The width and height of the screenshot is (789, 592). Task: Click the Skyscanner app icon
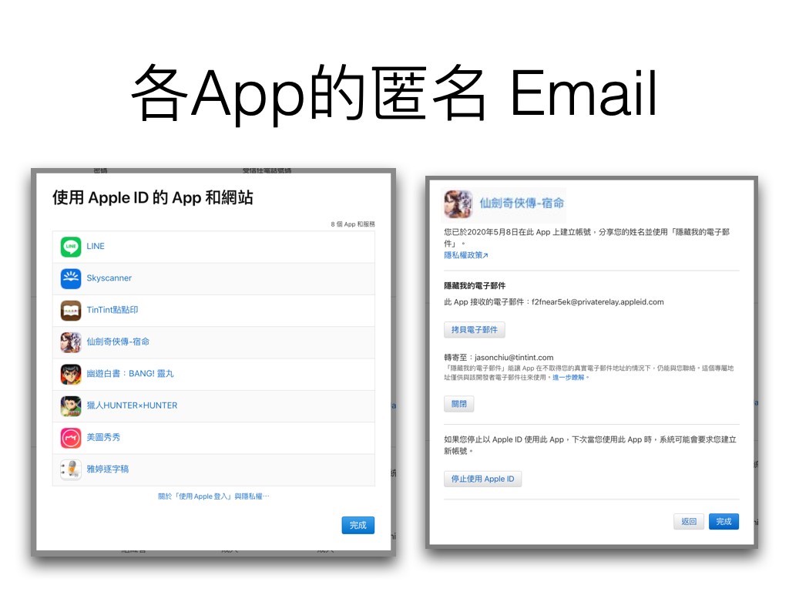(71, 278)
